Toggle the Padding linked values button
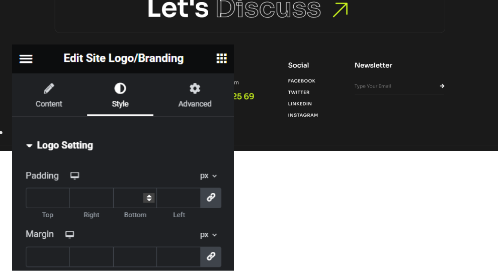Screen dimensions: 498x271 tap(211, 198)
